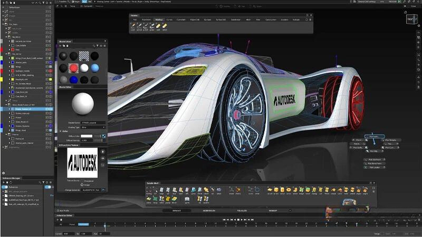Expand the highlighted Frame_Fusion layer arrow

(9, 109)
